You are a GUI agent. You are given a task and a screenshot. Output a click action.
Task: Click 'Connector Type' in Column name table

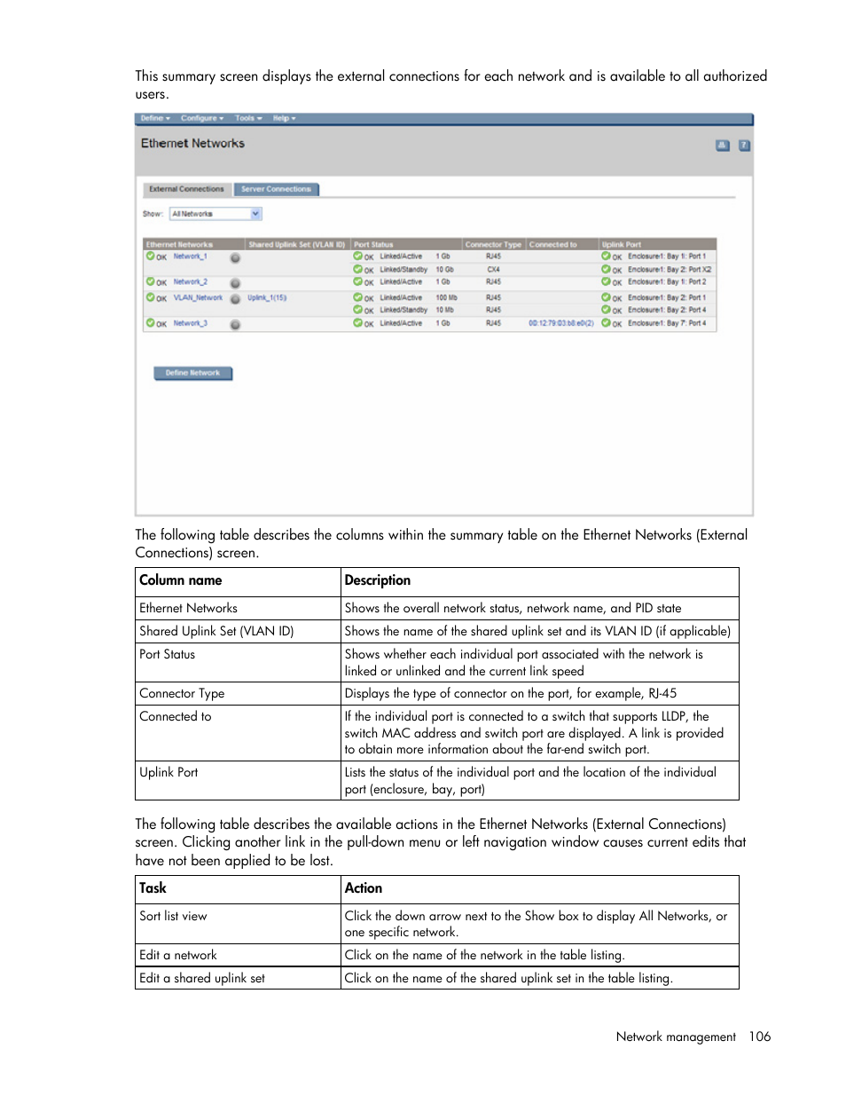pos(182,693)
